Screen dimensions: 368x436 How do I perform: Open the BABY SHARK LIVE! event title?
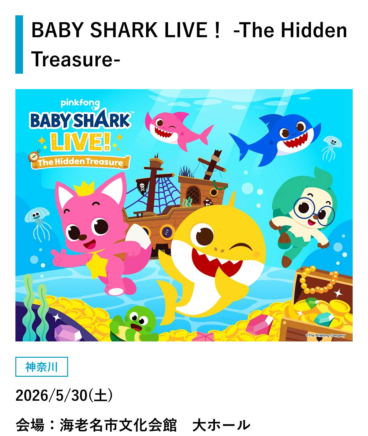tap(189, 45)
